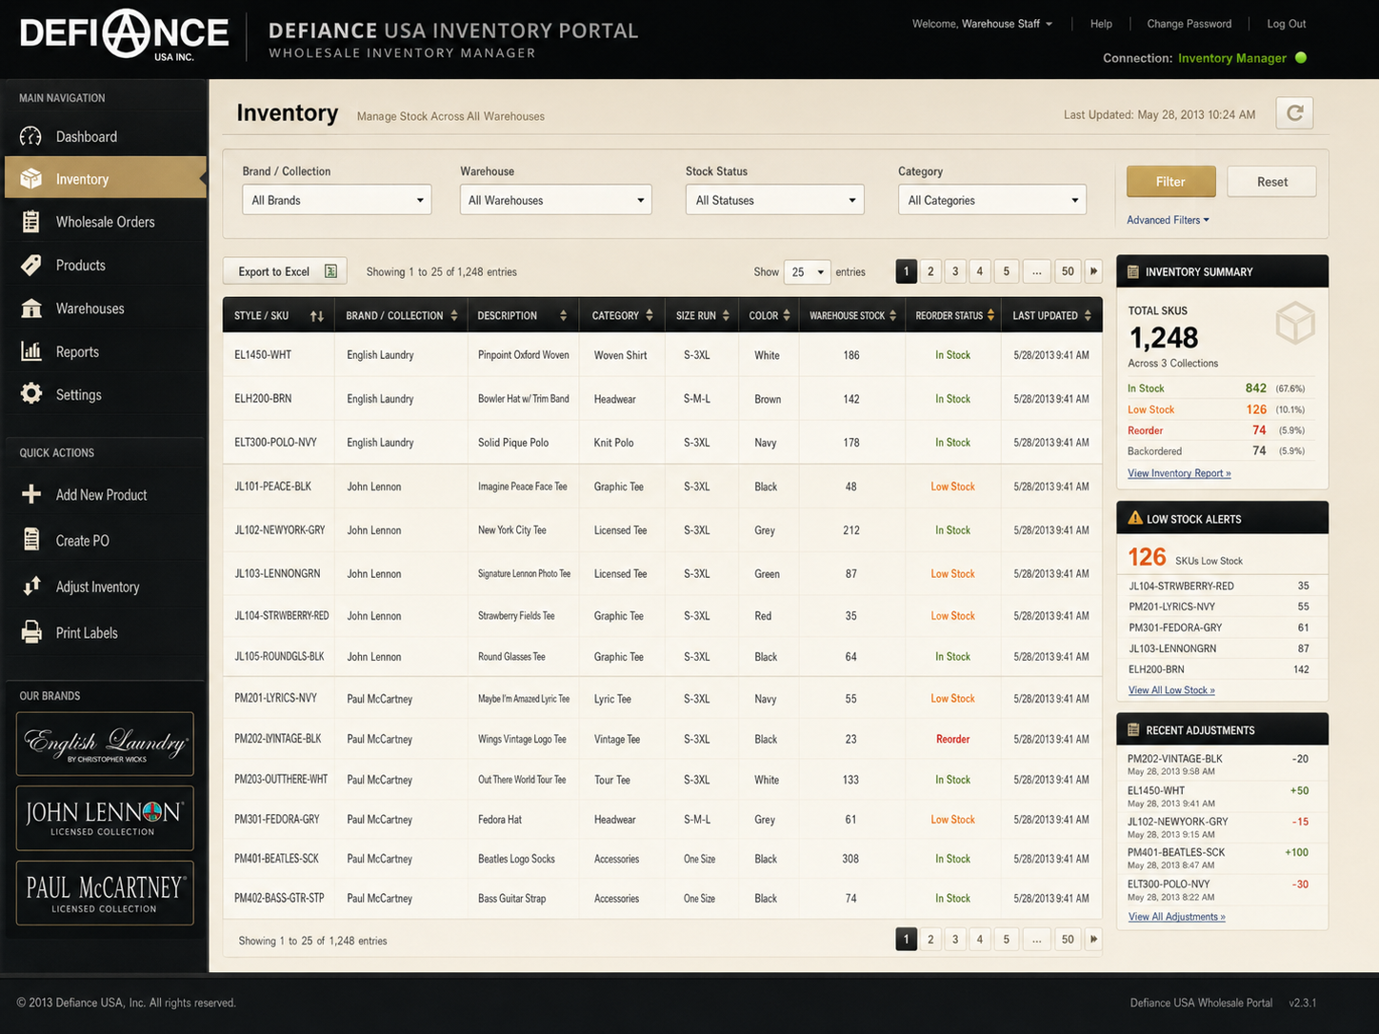Click the Brand / Collection sort arrows
Viewport: 1379px width, 1034px height.
pyautogui.click(x=454, y=315)
